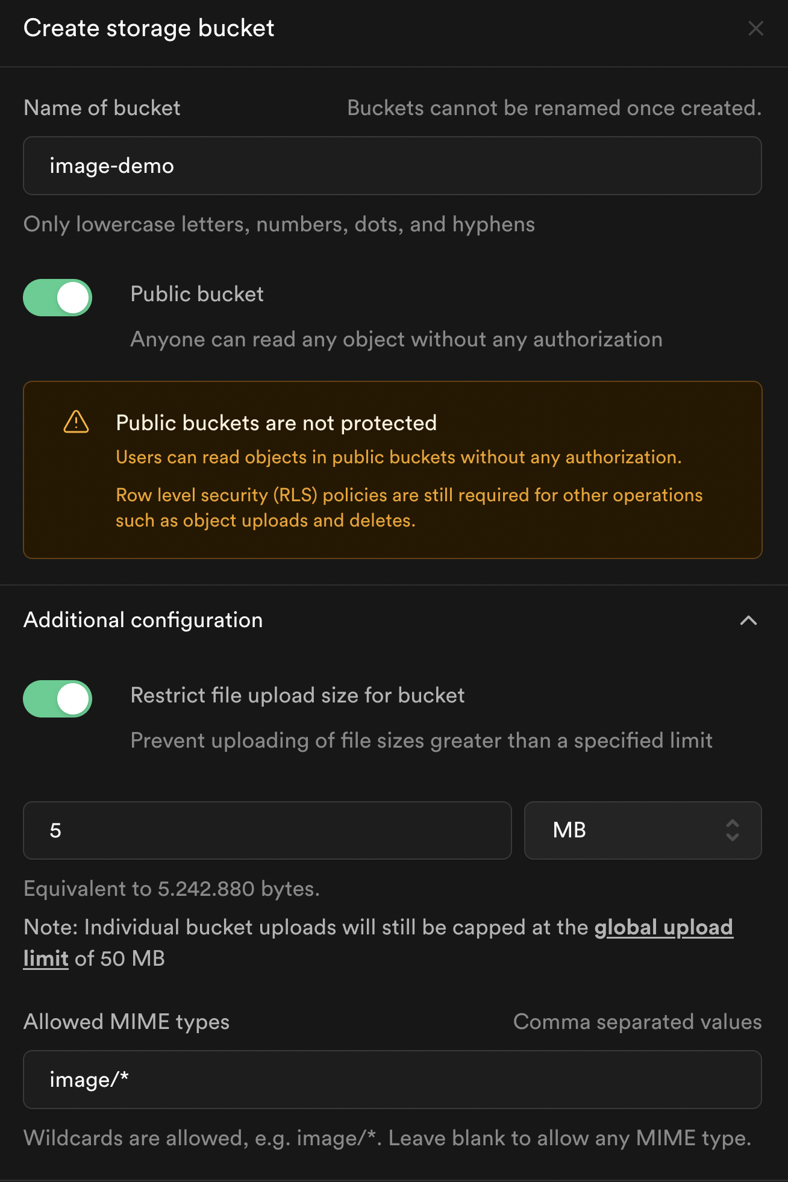This screenshot has height=1182, width=788.
Task: Open the "global upload limit" link
Action: tap(663, 927)
